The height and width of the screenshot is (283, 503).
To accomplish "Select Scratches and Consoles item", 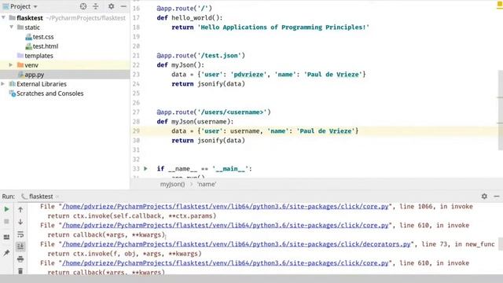I will pyautogui.click(x=50, y=94).
